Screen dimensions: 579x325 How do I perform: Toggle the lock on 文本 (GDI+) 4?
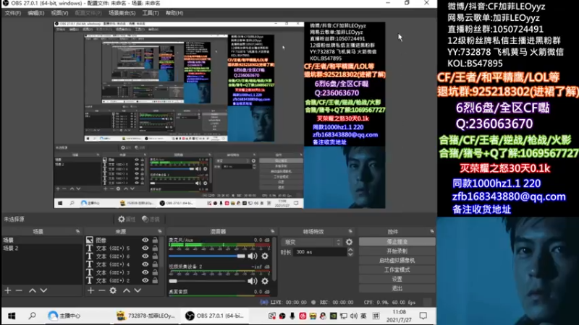coord(155,264)
